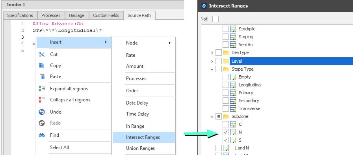Click the Undo arrow icon
The height and width of the screenshot is (155, 353).
coord(42,112)
